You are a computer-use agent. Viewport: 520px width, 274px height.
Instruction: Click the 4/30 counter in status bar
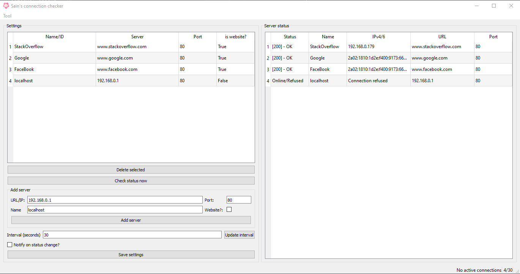click(x=508, y=270)
